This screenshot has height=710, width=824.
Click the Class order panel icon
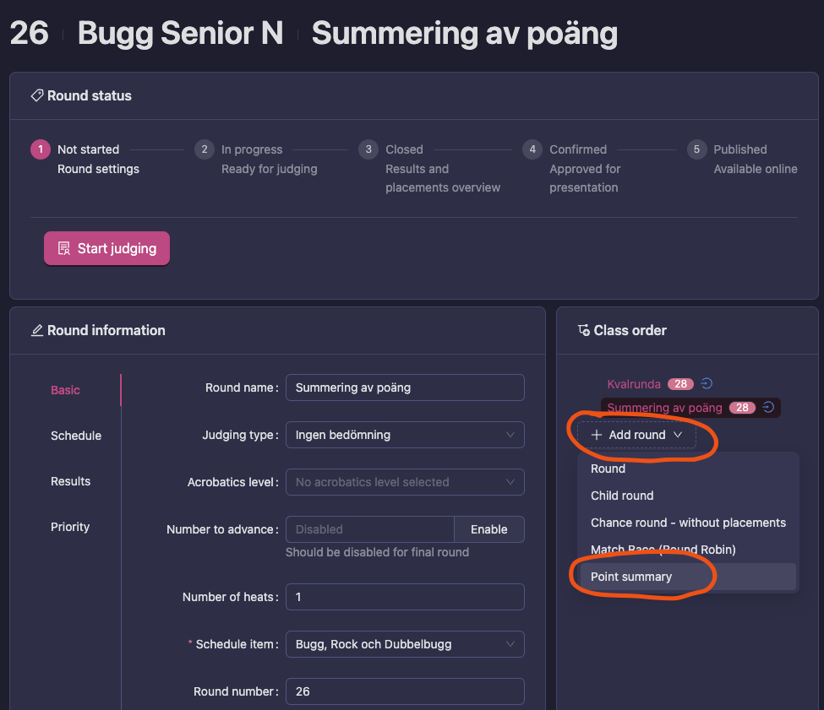[x=583, y=331]
